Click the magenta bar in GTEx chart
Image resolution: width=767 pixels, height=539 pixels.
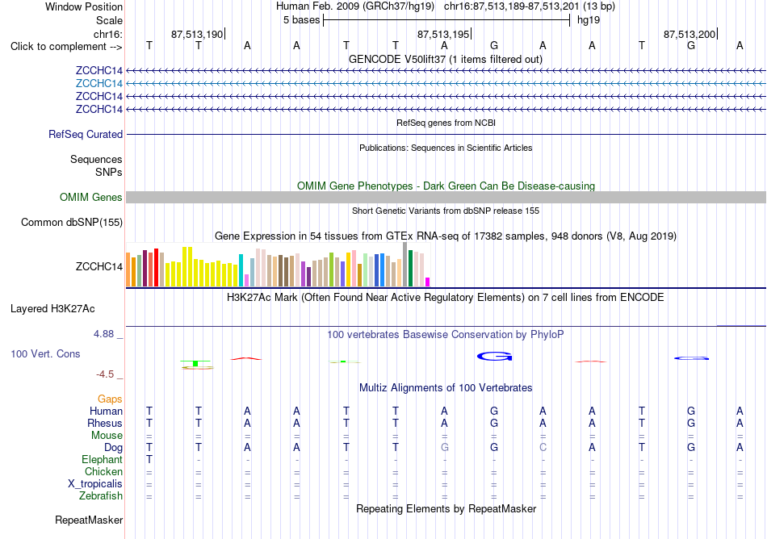(428, 282)
